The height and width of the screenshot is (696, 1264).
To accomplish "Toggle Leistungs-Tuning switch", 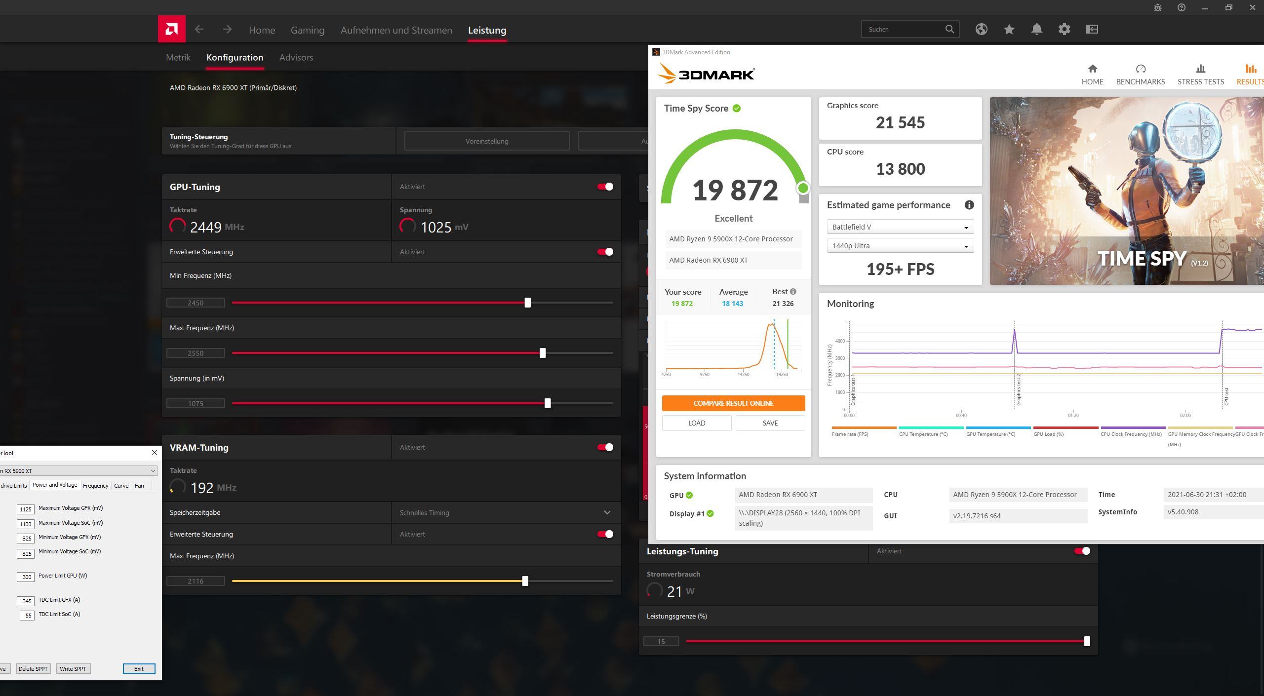I will 1082,551.
